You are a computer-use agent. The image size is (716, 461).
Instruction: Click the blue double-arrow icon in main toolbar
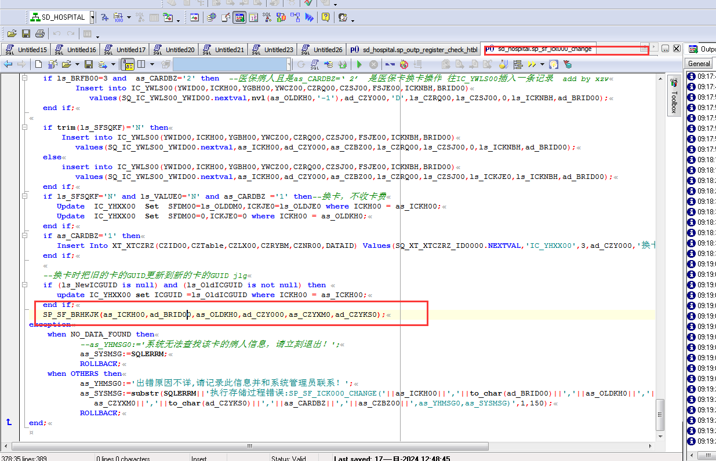click(x=310, y=17)
